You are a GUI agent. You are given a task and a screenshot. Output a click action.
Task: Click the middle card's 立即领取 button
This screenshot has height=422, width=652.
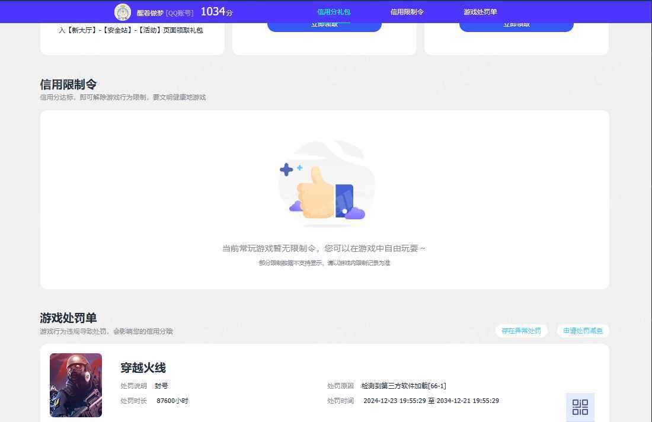324,26
